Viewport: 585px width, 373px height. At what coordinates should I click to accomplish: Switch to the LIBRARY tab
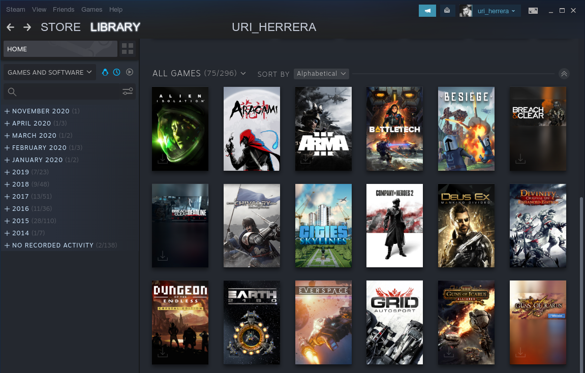[x=115, y=27]
